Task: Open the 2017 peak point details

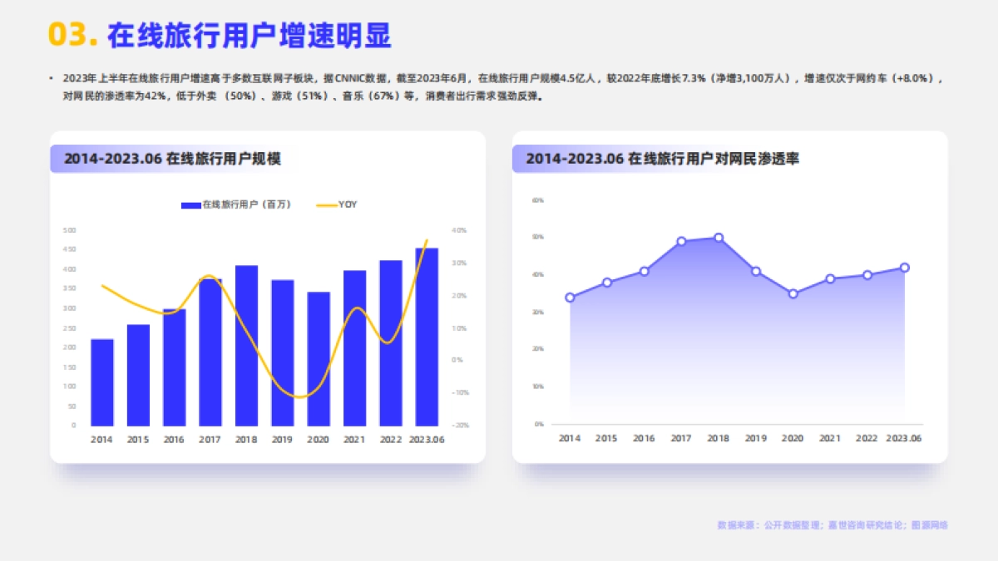Action: [x=680, y=241]
